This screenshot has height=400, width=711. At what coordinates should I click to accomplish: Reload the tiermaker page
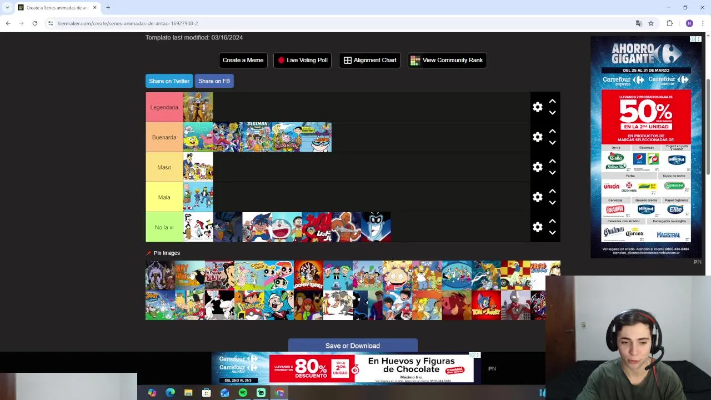click(x=34, y=23)
